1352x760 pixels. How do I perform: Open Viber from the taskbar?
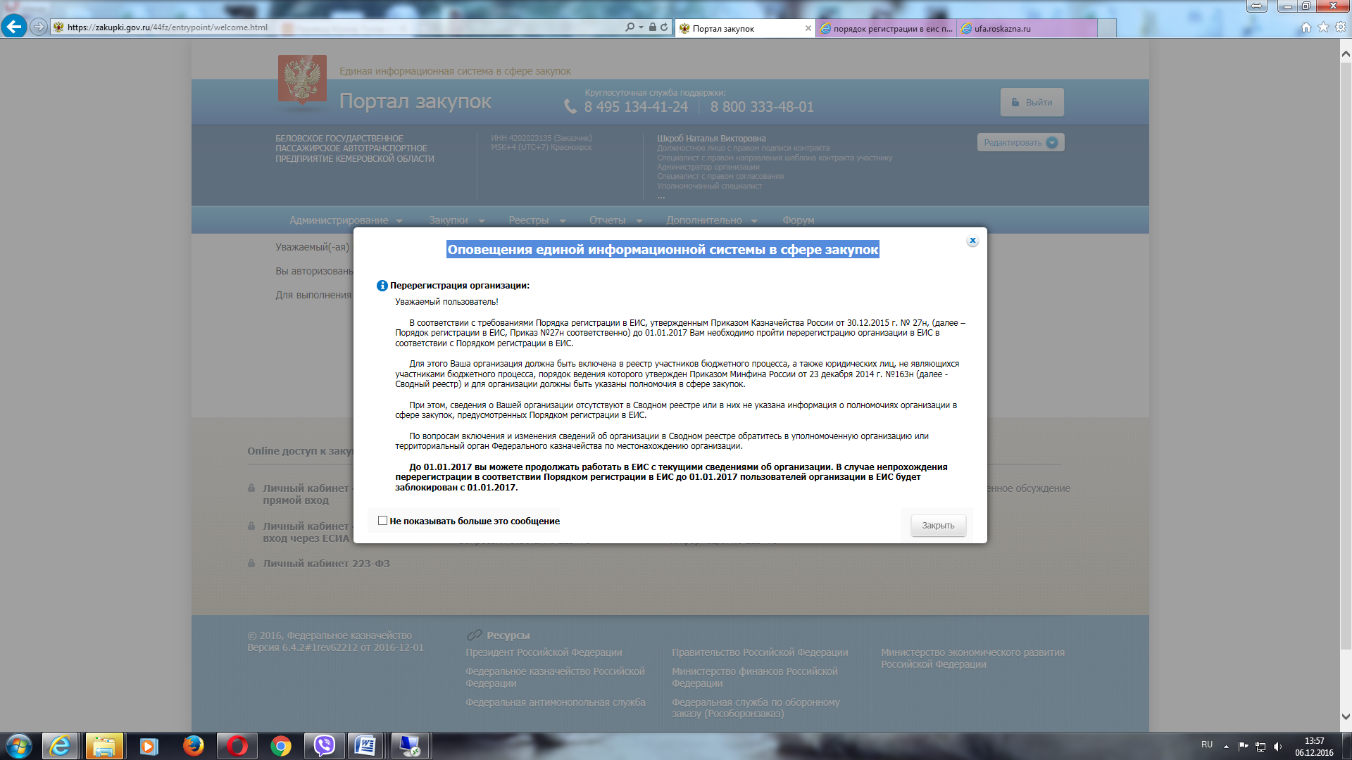point(324,745)
